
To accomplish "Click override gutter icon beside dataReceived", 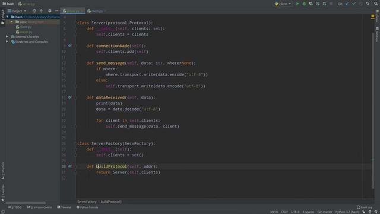I will (69, 97).
